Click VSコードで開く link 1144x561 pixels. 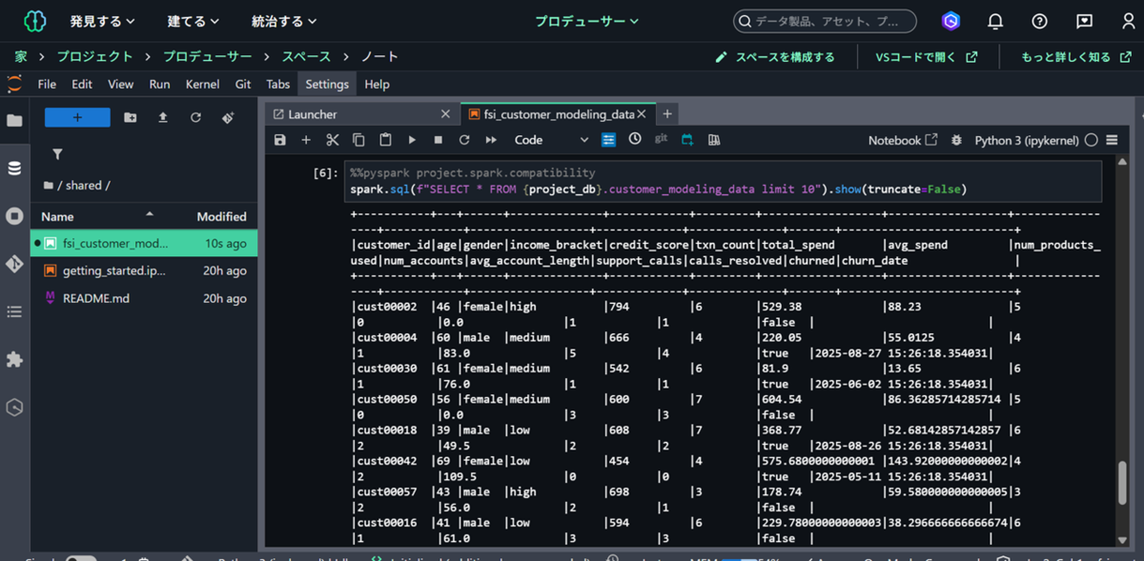click(927, 57)
